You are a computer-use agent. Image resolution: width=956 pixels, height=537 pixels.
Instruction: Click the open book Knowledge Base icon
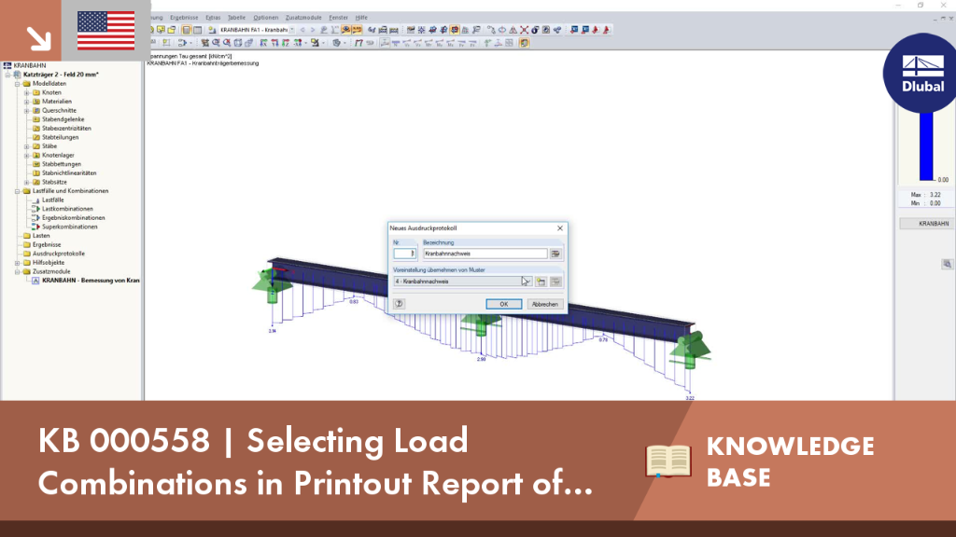[x=668, y=461]
